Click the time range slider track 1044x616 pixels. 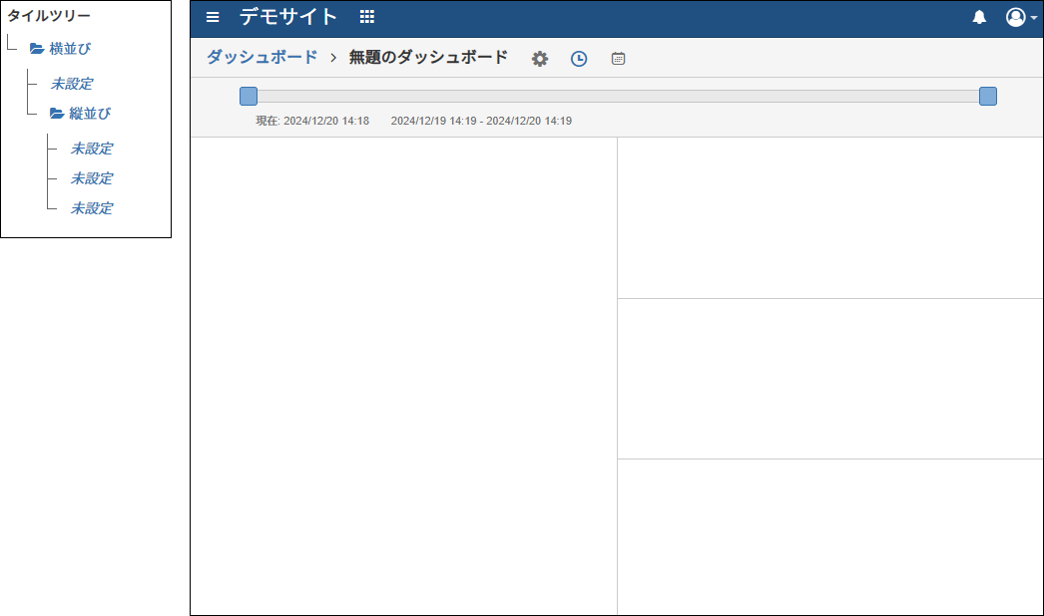(x=618, y=97)
